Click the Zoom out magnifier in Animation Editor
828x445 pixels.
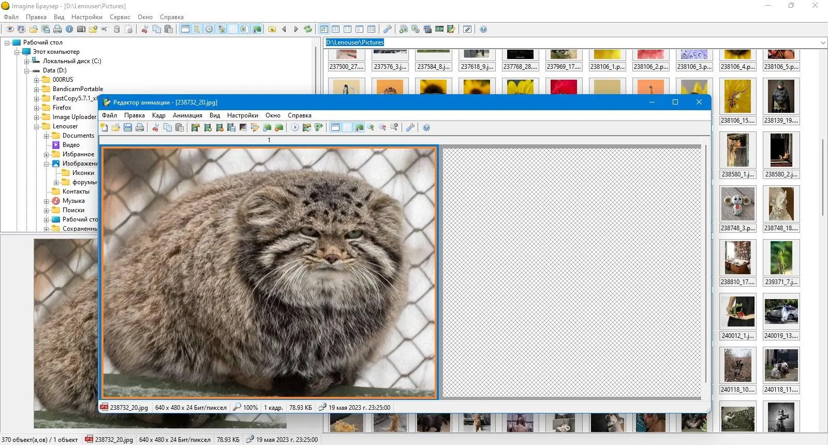point(382,127)
